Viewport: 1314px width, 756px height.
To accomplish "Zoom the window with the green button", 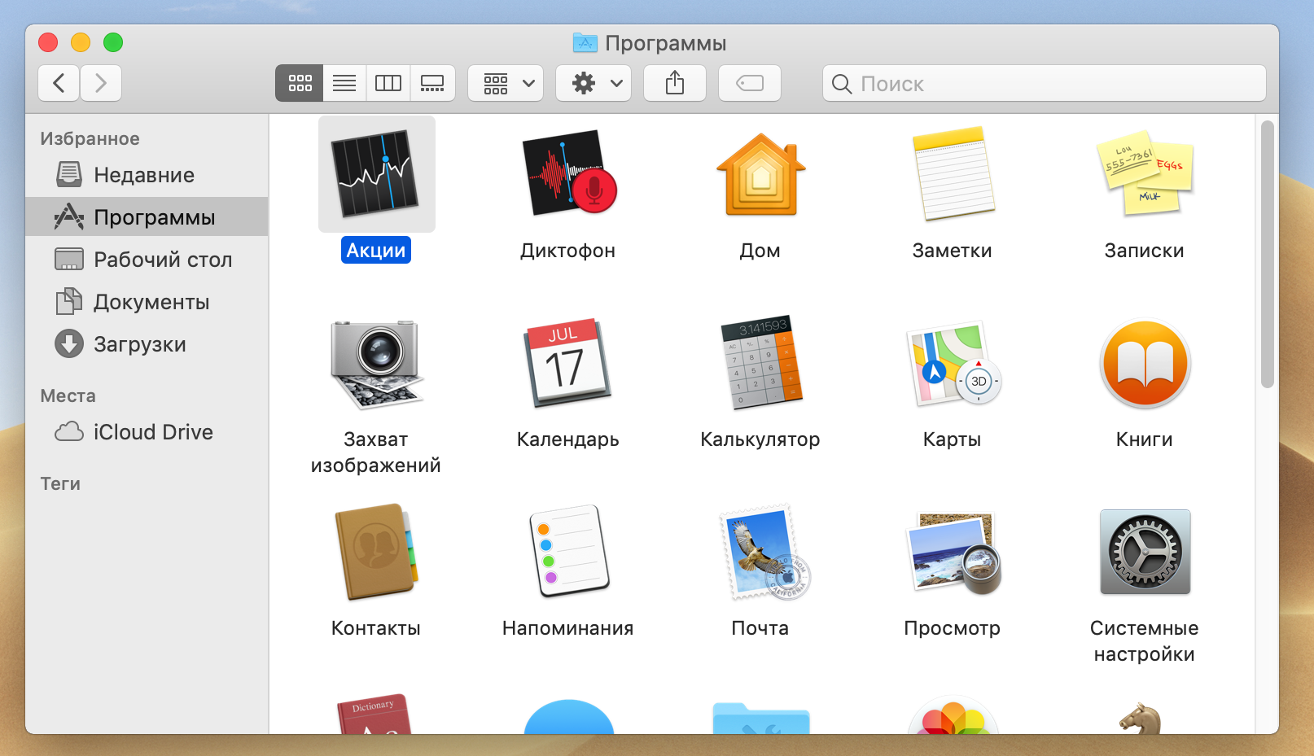I will point(113,42).
